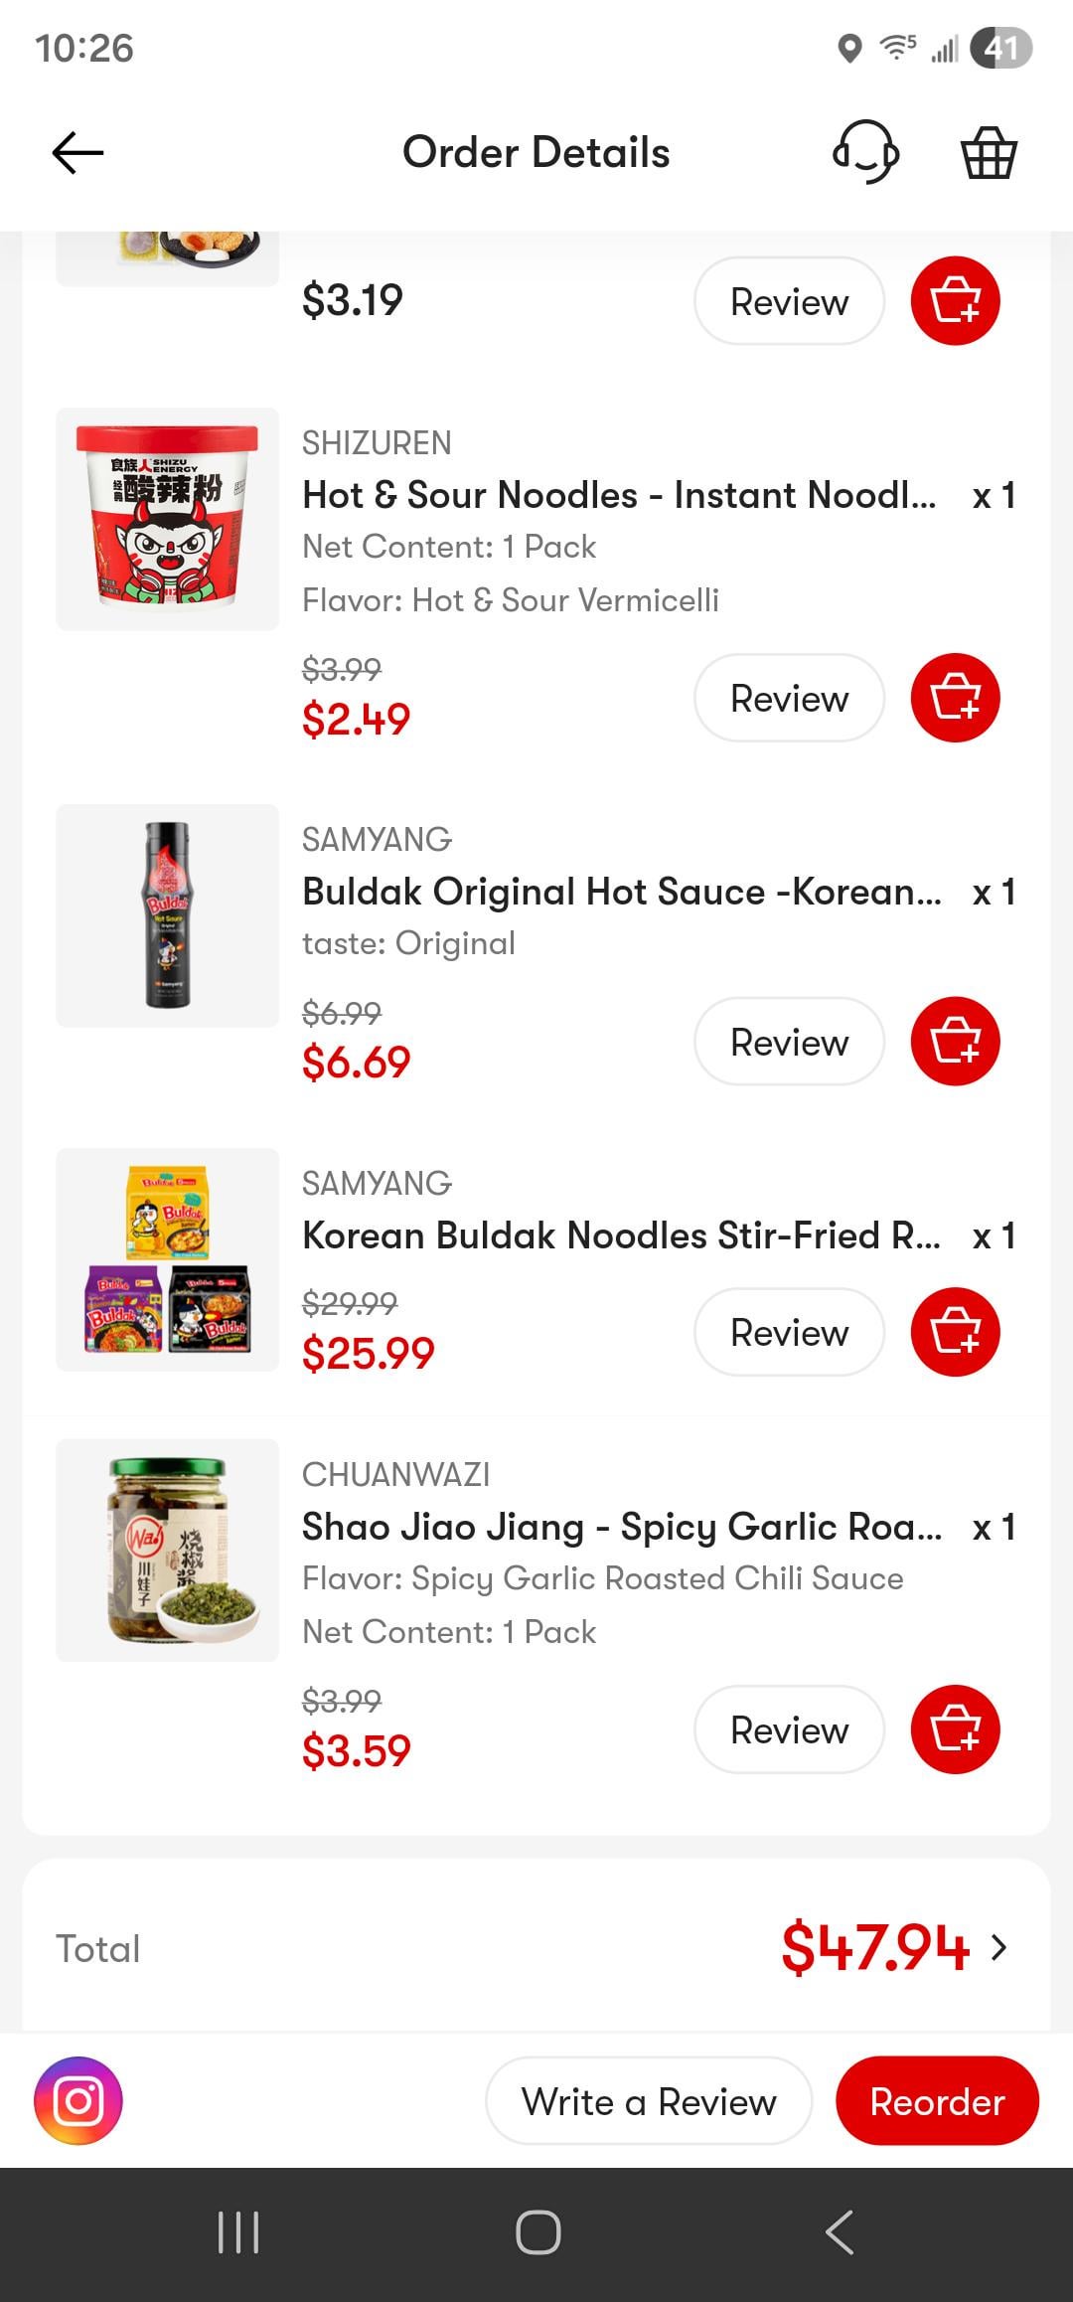This screenshot has height=2302, width=1073.
Task: Open the Korean Buldak Noodles product title
Action: (620, 1235)
